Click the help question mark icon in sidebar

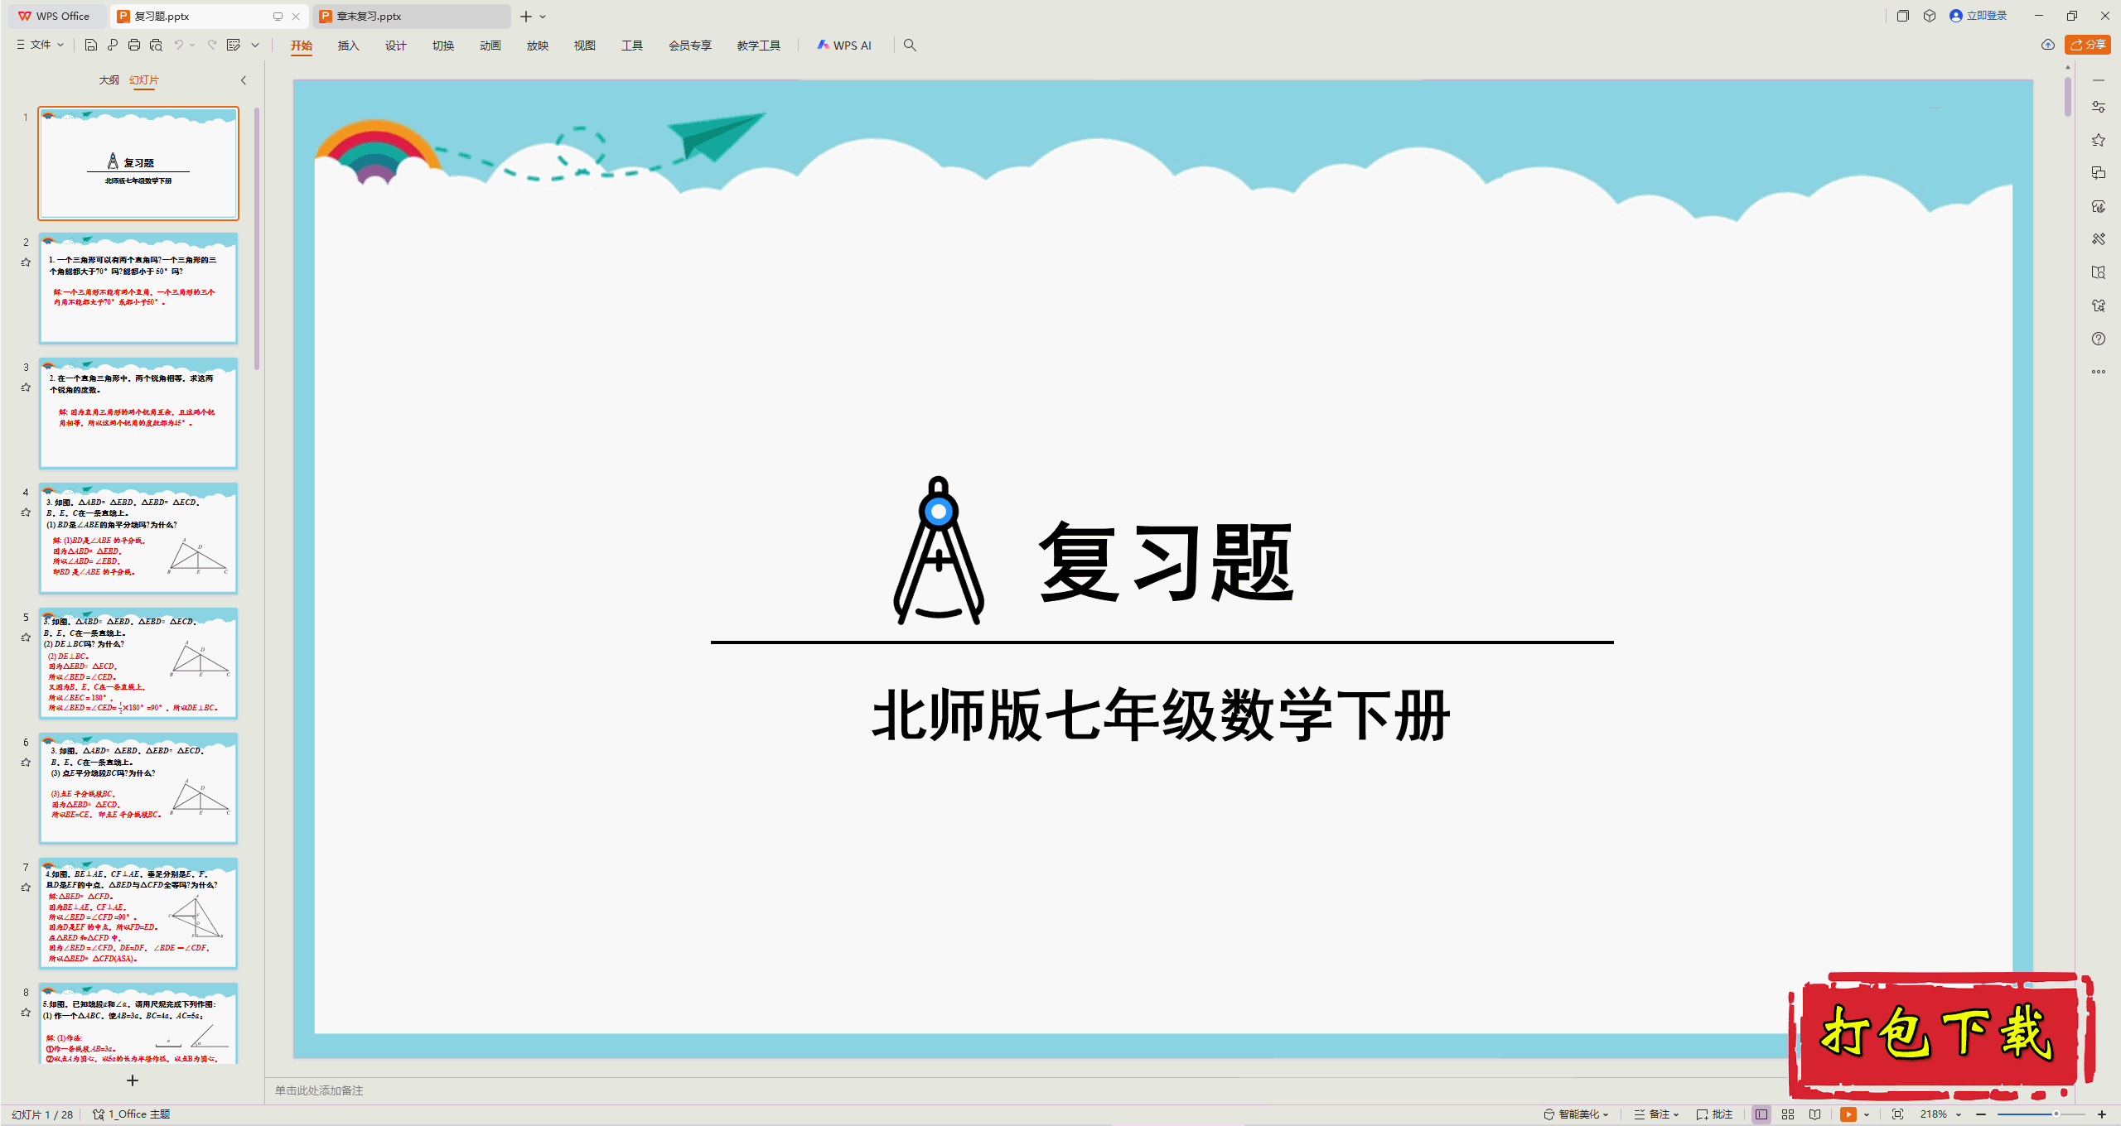click(2099, 339)
